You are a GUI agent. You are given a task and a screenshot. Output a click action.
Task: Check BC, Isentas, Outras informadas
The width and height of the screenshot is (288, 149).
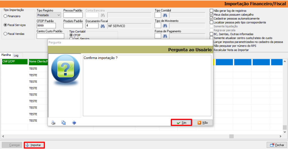(x=211, y=34)
